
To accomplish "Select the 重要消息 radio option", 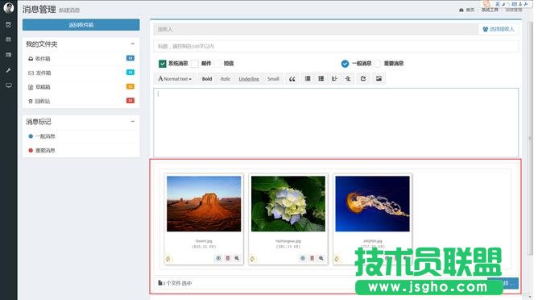I will 378,64.
